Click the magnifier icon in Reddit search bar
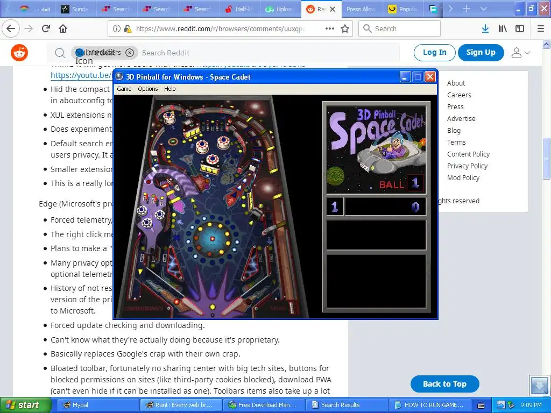 coord(60,53)
